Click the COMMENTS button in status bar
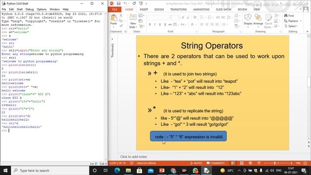The width and height of the screenshot is (311, 175). pos(216,163)
